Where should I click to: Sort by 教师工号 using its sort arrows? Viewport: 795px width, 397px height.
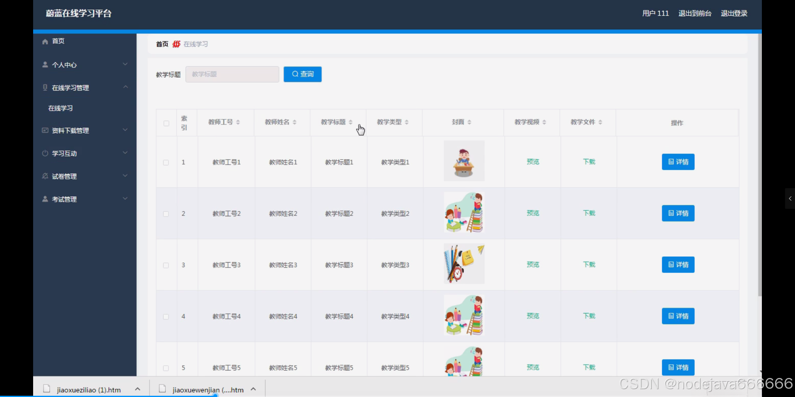(238, 122)
